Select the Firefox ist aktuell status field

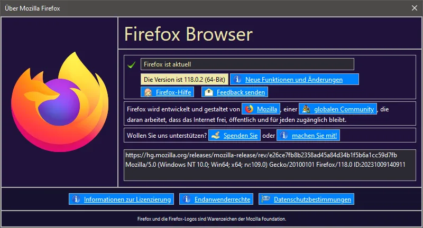click(247, 64)
